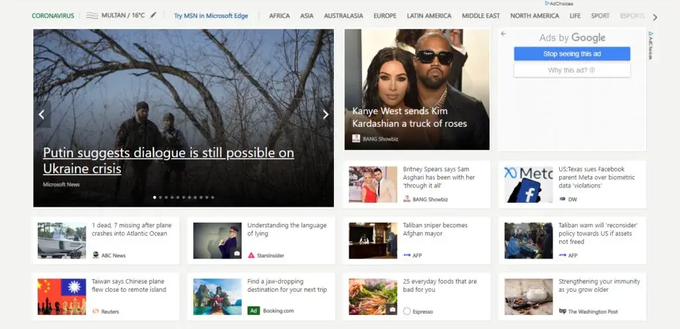The height and width of the screenshot is (329, 680).
Task: Open the ESPORTS section
Action: 632,16
